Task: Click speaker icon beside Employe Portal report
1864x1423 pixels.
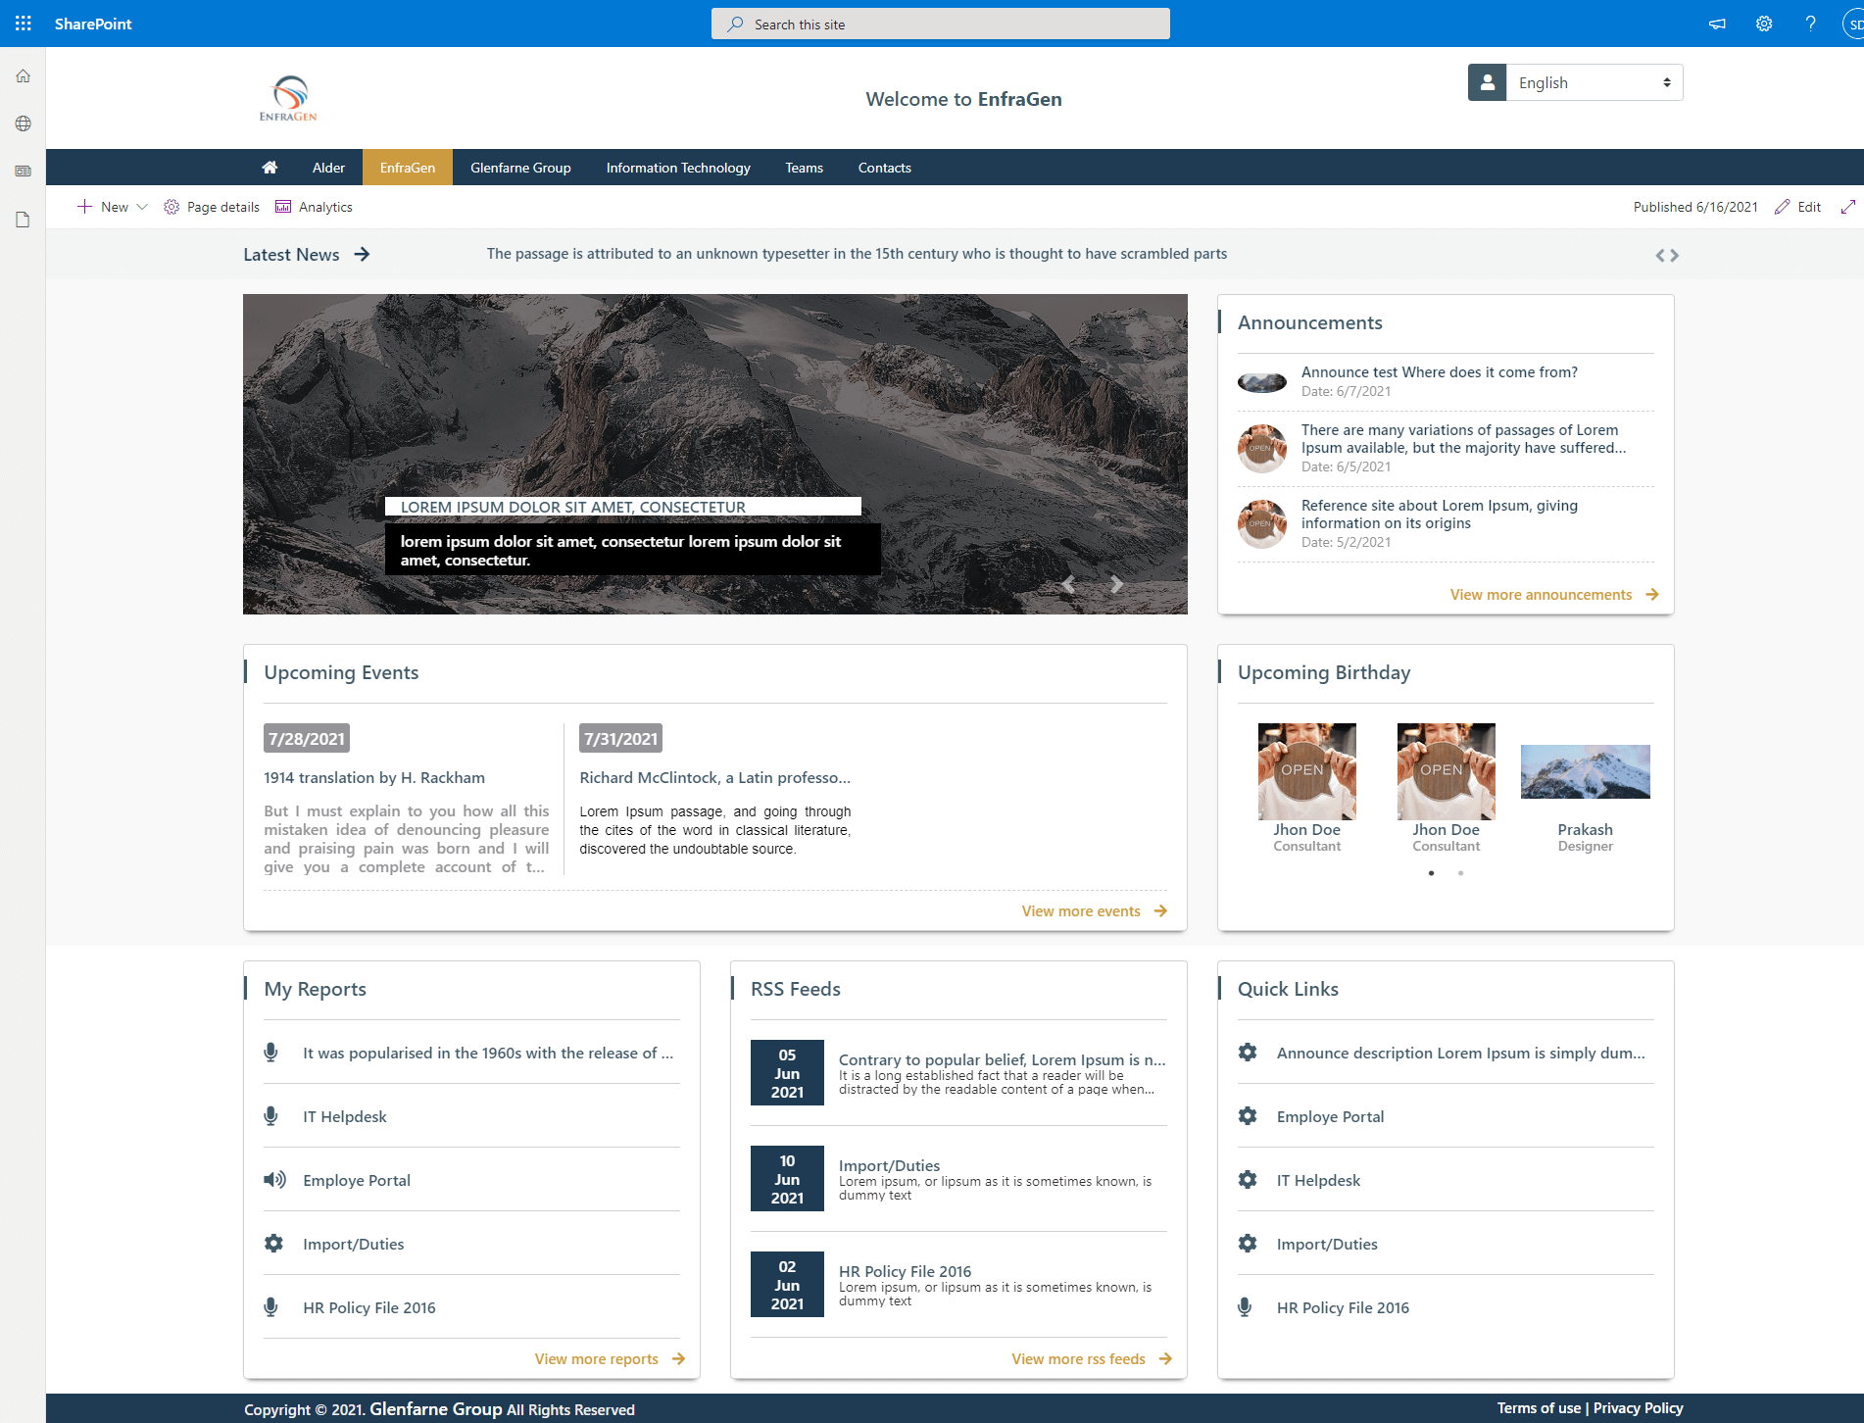Action: (x=274, y=1179)
